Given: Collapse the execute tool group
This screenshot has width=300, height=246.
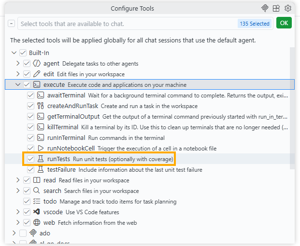Looking at the screenshot, I should coord(18,84).
